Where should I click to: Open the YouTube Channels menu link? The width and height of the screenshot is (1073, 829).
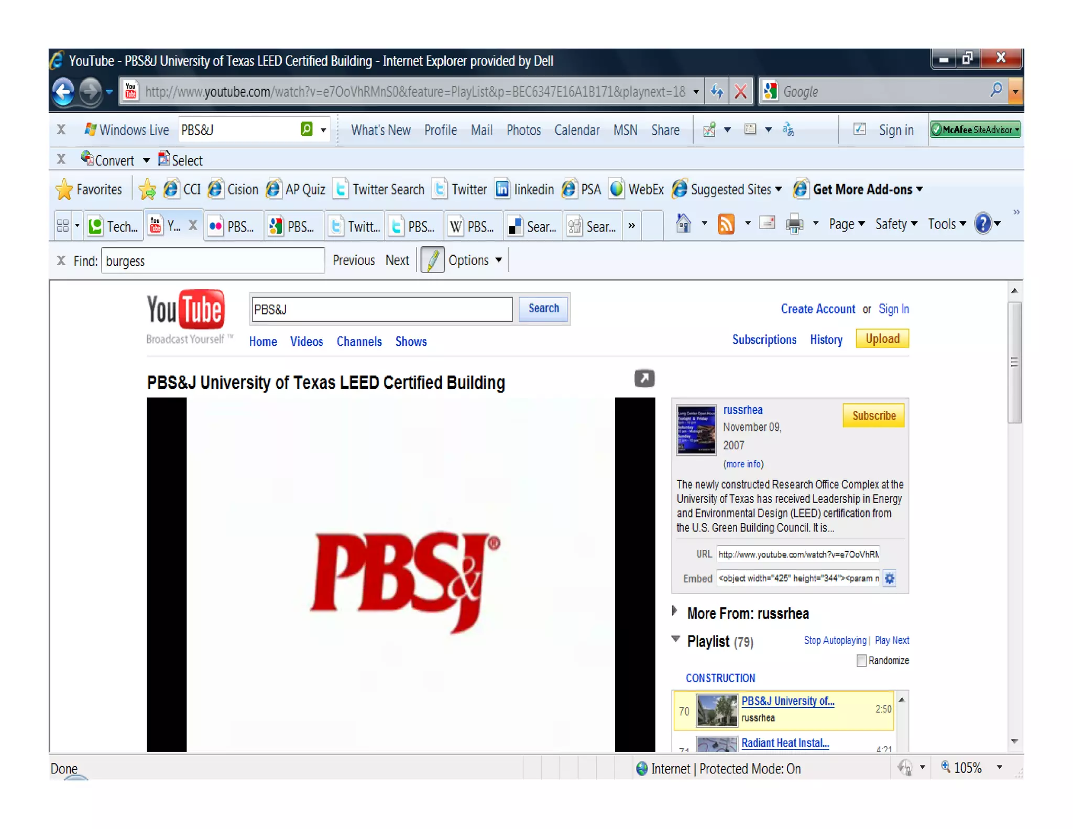tap(359, 342)
